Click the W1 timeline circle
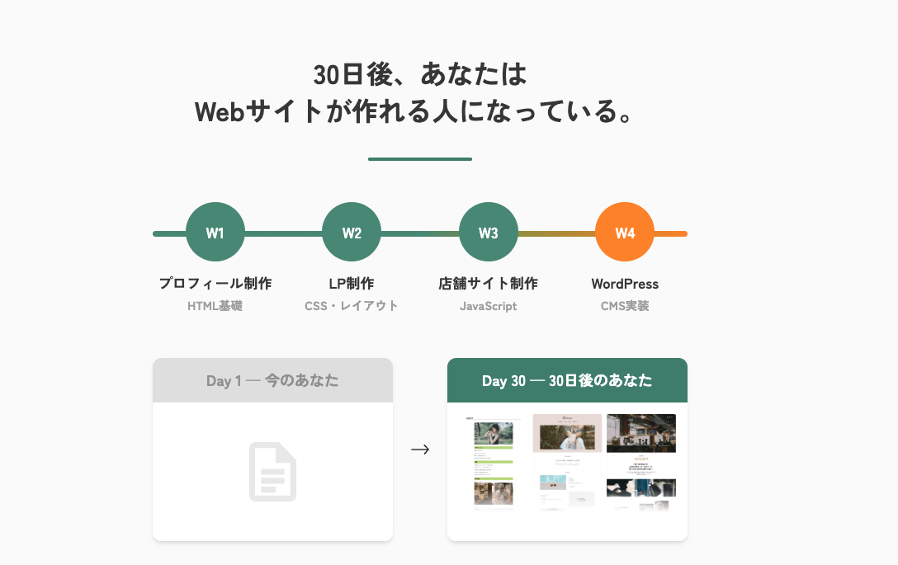This screenshot has width=898, height=565. 215,232
